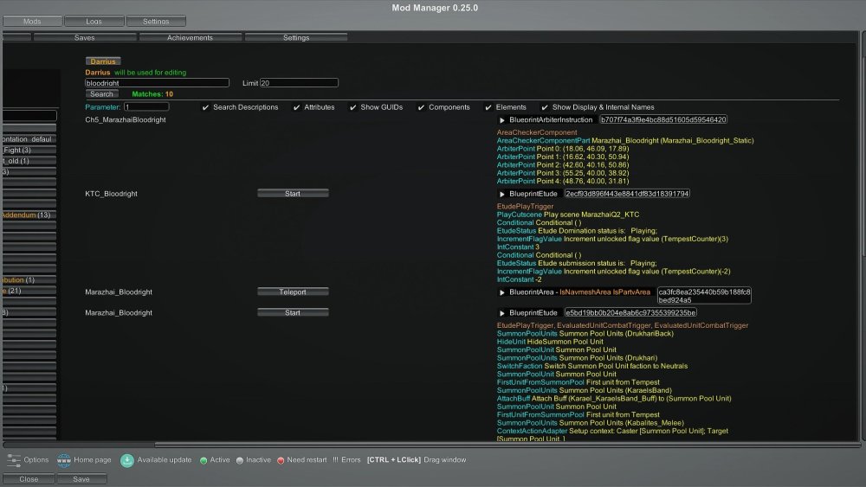Screen dimensions: 866x487
Task: Expand the BlueprintEtude under KTC_Bloodright
Action: pos(502,194)
